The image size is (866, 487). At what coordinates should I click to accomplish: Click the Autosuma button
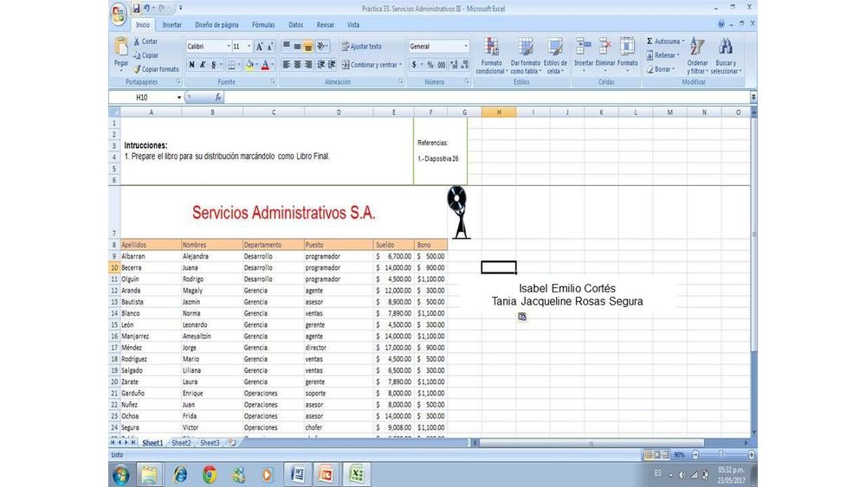coord(666,42)
